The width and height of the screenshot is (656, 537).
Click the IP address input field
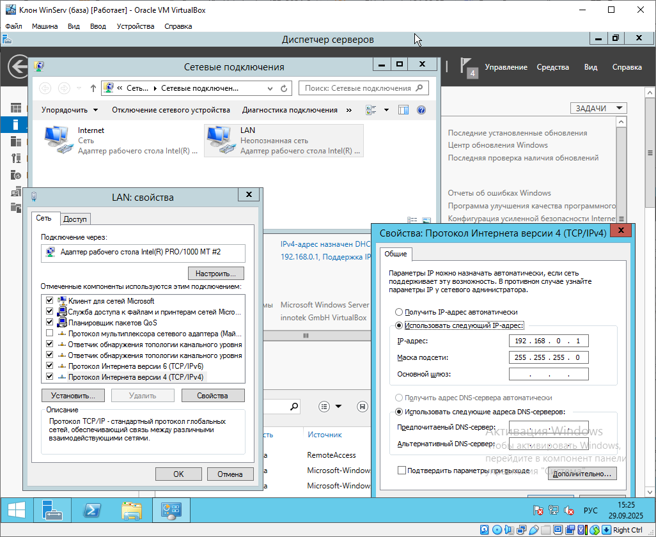549,341
